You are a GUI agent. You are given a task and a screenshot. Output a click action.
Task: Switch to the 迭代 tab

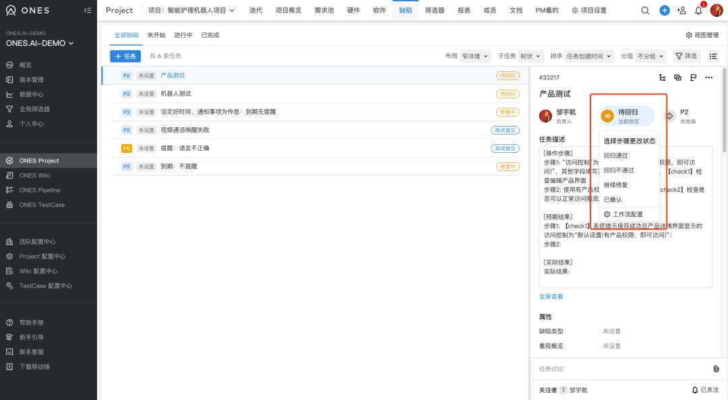256,10
